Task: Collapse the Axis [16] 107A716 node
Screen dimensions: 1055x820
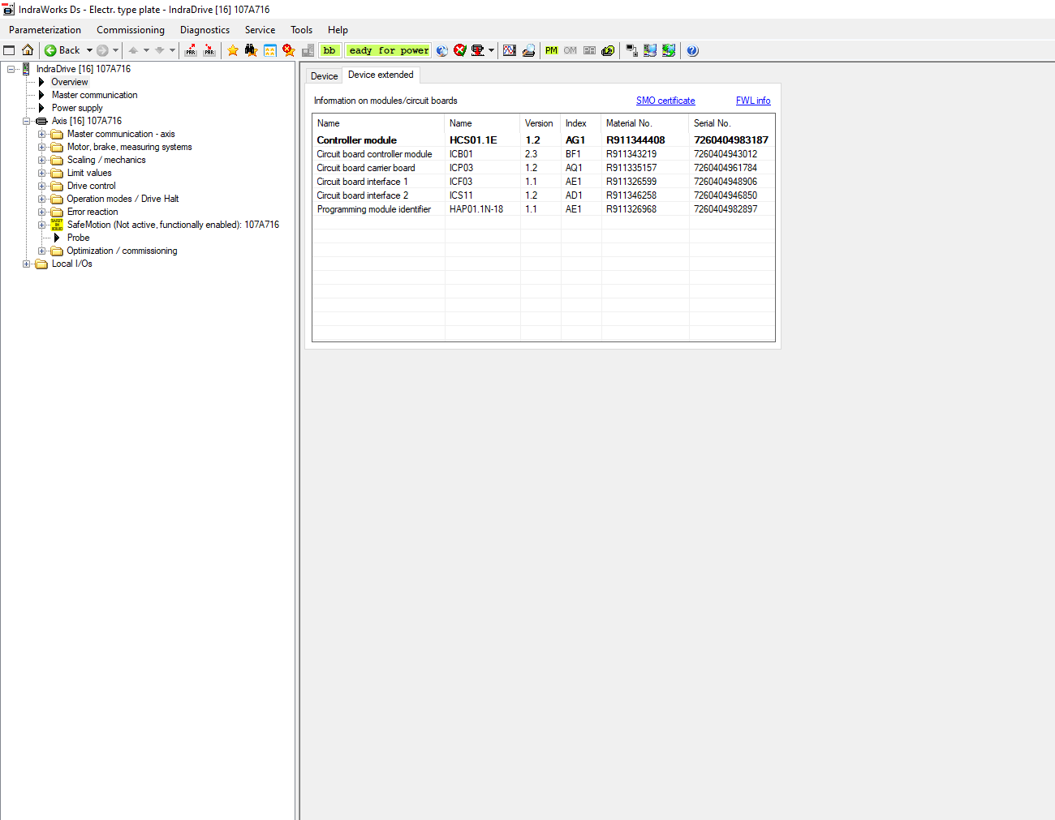Action: point(27,122)
